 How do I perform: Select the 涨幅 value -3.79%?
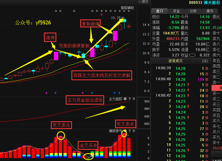tap(173, 28)
